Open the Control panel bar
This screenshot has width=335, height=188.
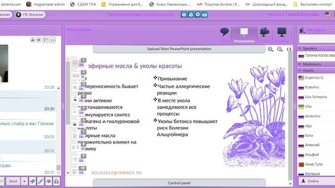(179, 183)
